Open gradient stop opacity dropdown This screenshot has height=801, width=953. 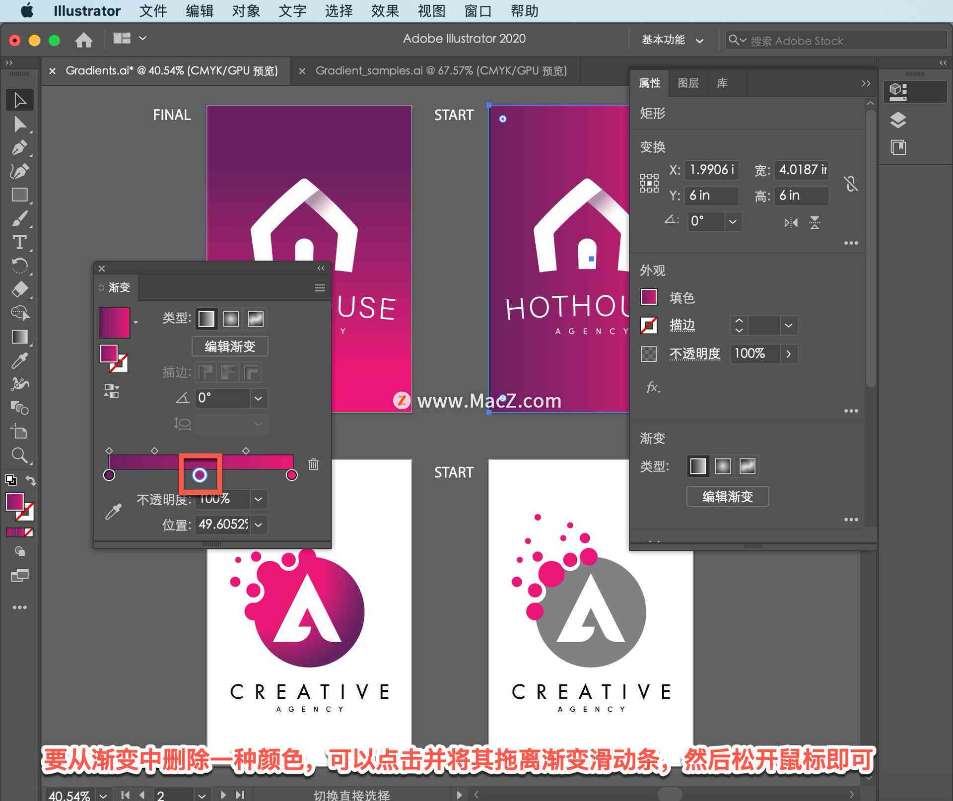coord(258,499)
